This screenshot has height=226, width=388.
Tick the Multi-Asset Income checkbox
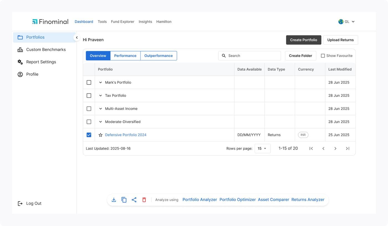(89, 109)
